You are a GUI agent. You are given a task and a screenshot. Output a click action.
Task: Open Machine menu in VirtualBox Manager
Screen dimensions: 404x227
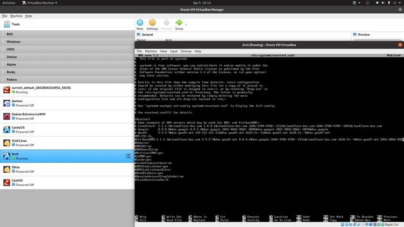coord(16,16)
